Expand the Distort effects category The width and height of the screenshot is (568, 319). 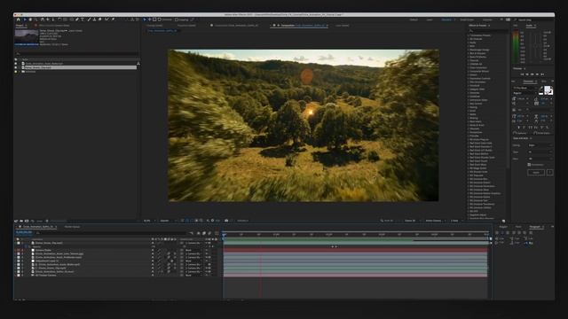(x=469, y=74)
